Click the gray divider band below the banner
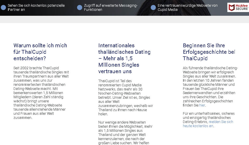 pos(125,19)
